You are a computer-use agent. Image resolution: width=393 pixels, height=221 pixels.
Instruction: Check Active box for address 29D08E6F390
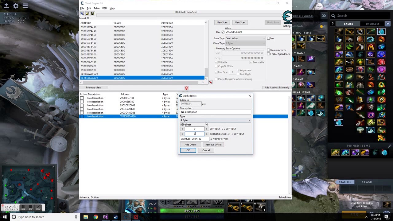tap(82, 102)
